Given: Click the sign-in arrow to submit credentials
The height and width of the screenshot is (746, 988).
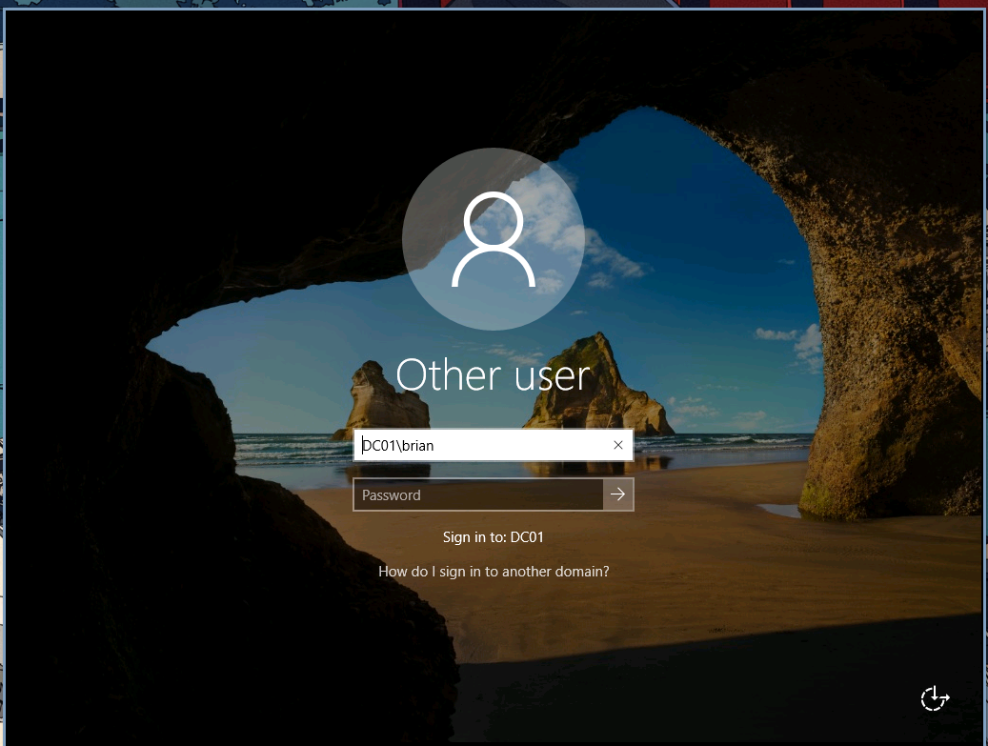Looking at the screenshot, I should coord(618,494).
